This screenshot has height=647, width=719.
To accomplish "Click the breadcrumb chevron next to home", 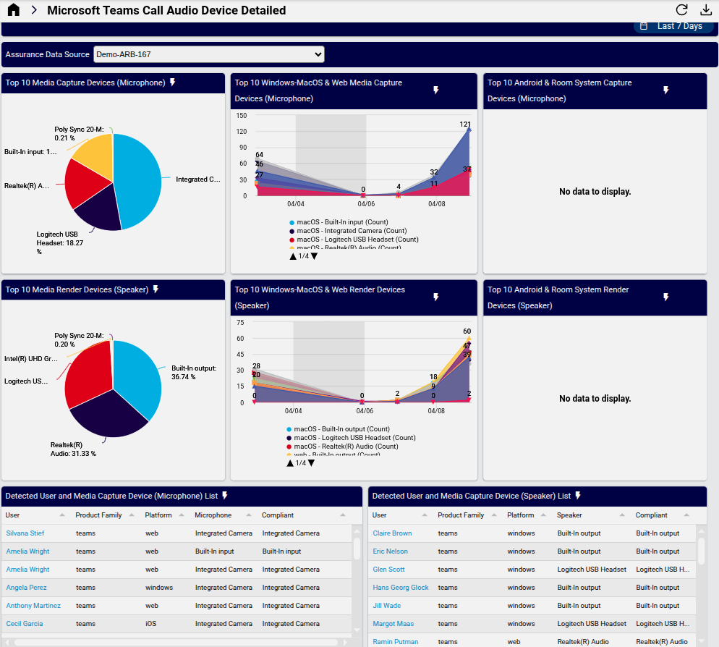I will [x=34, y=10].
